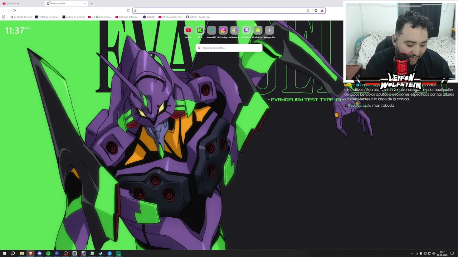Reload the current page

coord(14,11)
